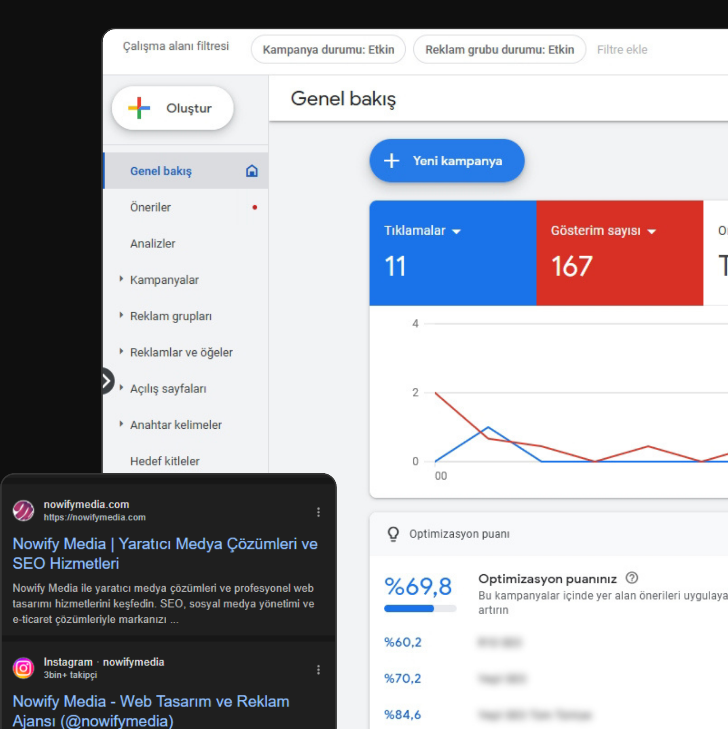Open three-dot menu for nowifymedia.com result

pos(318,512)
